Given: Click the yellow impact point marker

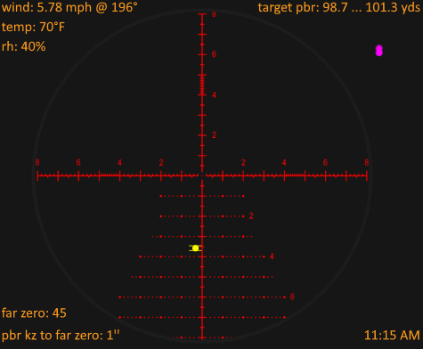Looking at the screenshot, I should click(195, 248).
